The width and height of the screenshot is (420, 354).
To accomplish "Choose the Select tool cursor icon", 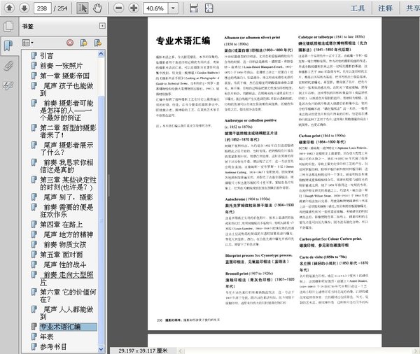I will pyautogui.click(x=82, y=8).
